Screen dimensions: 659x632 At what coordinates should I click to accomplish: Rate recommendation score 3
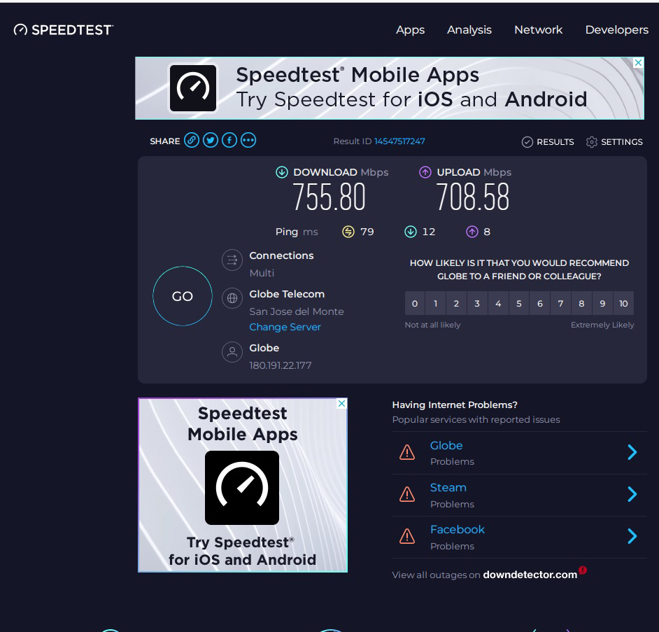[x=477, y=303]
